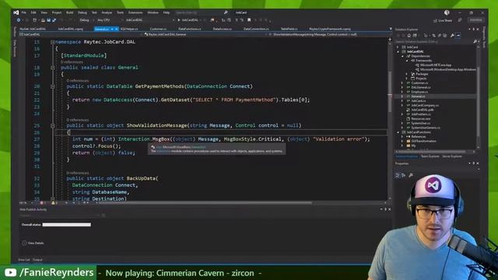The image size is (498, 280).
Task: Select Customer.cs in Solution Explorer
Action: point(419,83)
